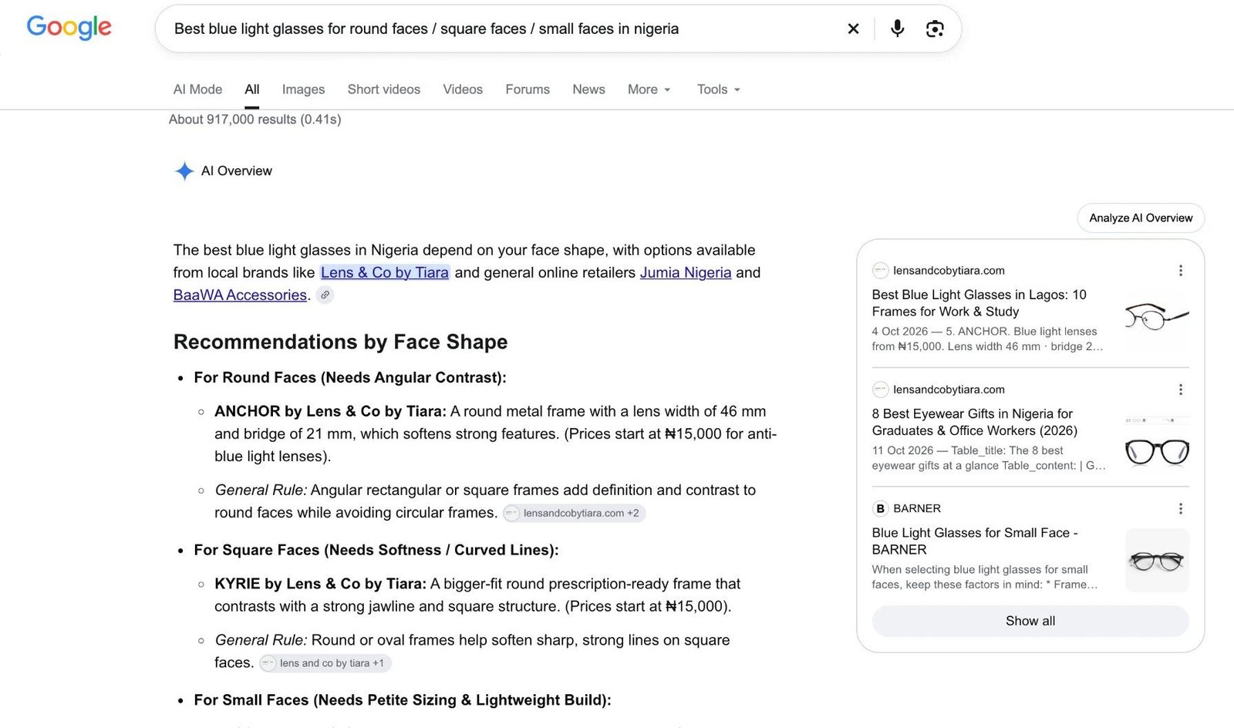Expand the More search filters dropdown

point(649,89)
